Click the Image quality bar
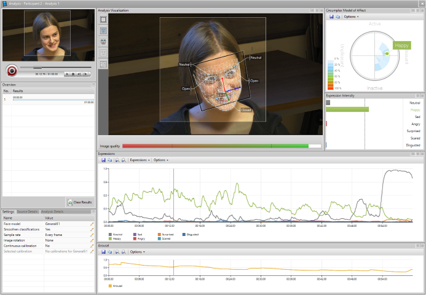Viewport: 426px width, 295px height. click(222, 146)
